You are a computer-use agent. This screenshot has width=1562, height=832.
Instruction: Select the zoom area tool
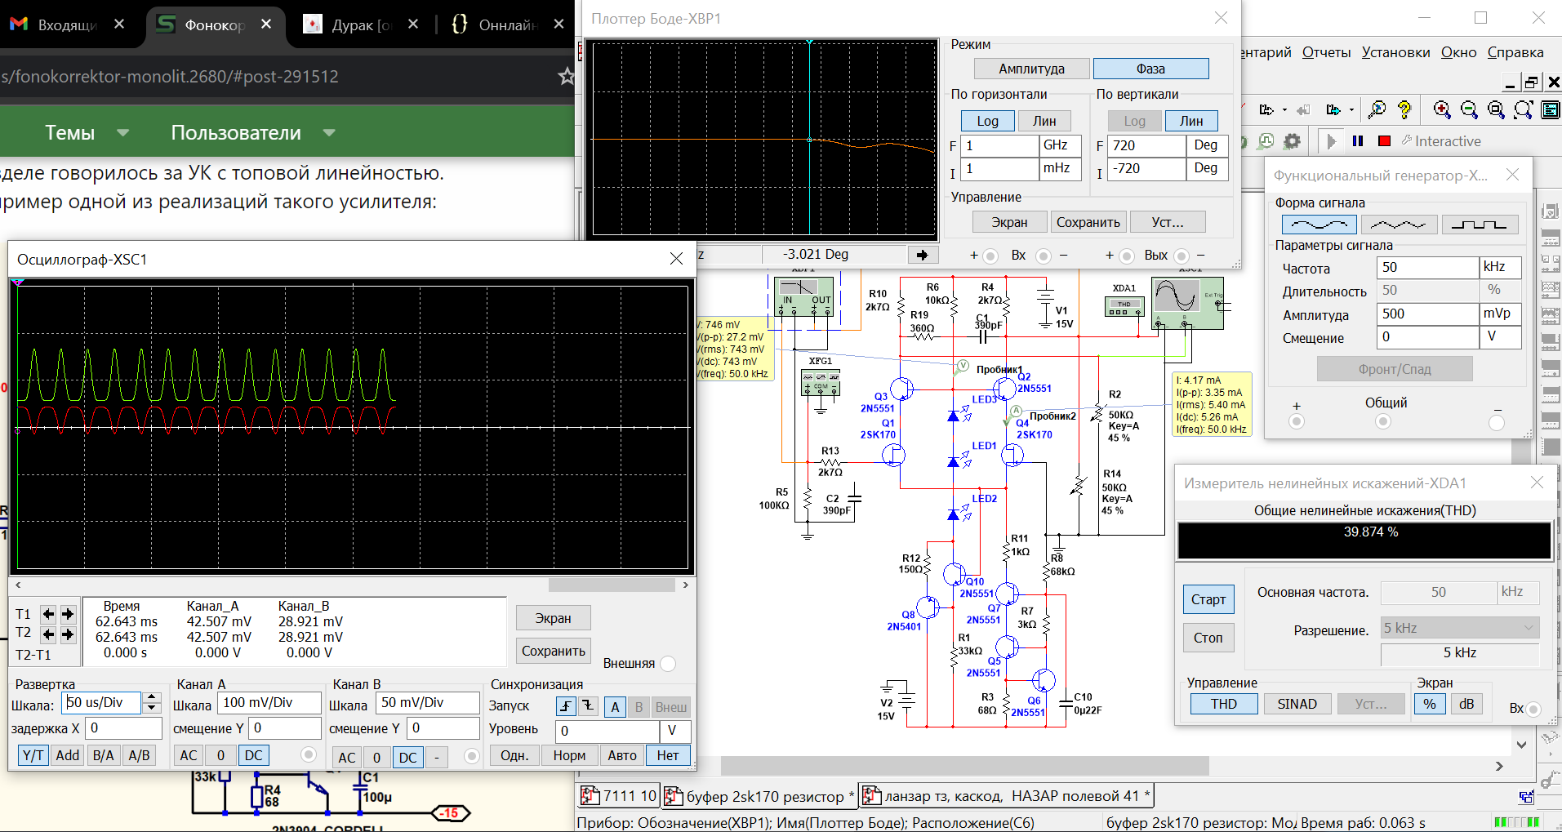click(x=1496, y=109)
